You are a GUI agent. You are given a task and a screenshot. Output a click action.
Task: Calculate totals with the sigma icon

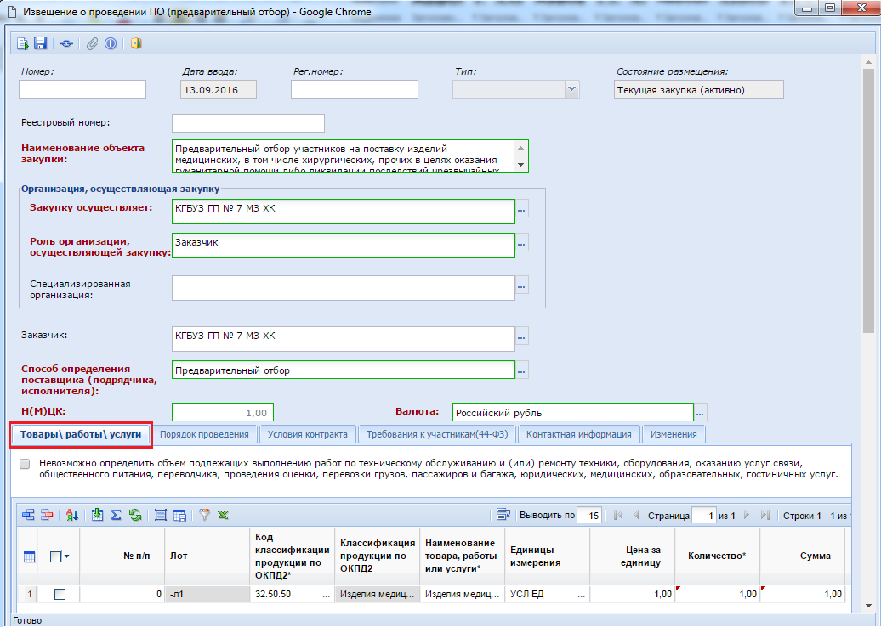click(116, 515)
